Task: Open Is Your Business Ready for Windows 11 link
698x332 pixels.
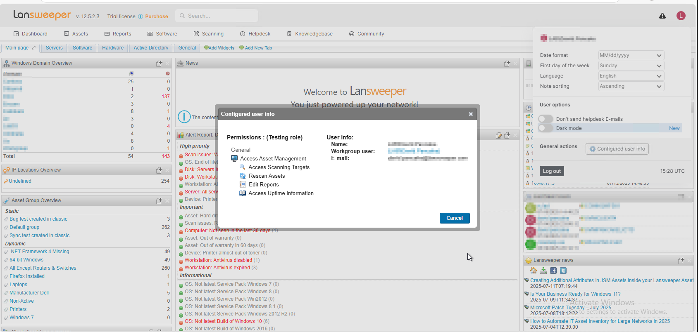Action: 575,294
